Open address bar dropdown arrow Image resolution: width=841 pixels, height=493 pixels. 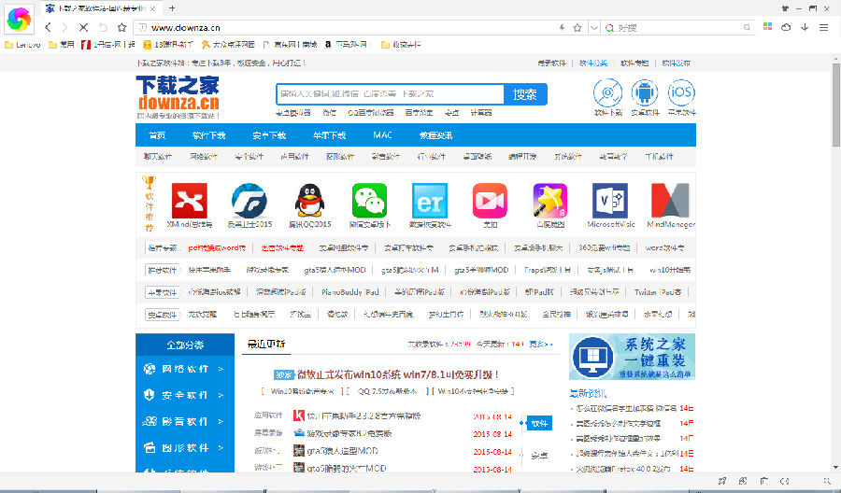(x=594, y=27)
